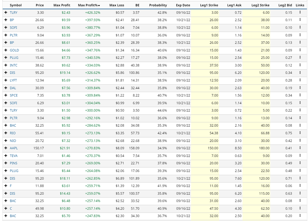Sort table by Probability column header
Screen dimensions: 308x221
click(158, 5)
